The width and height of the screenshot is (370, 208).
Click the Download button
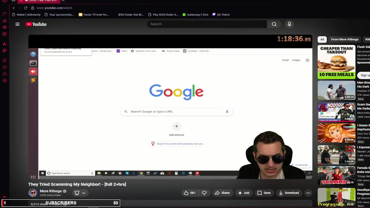point(289,193)
